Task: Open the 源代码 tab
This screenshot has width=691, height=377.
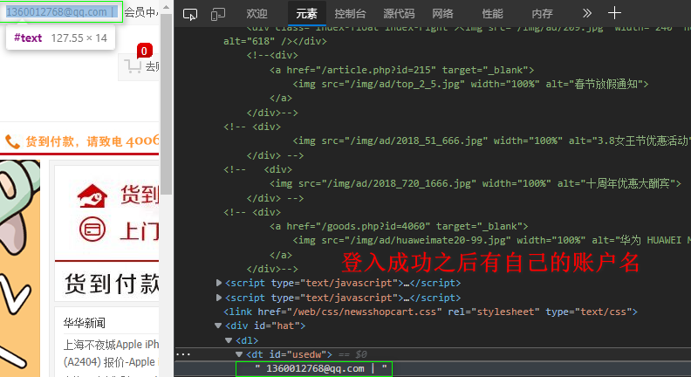Action: [x=399, y=14]
